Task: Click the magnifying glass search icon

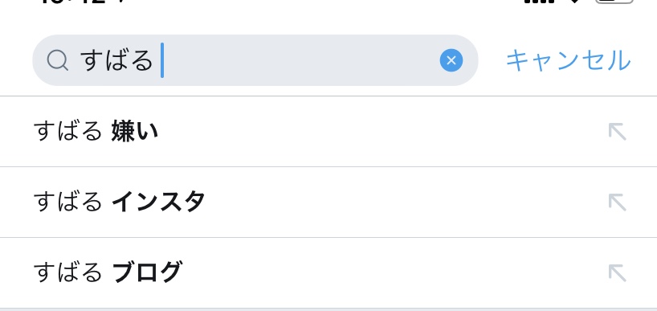Action: coord(57,61)
